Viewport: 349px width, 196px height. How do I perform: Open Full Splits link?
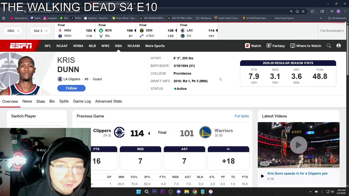pos(242,116)
